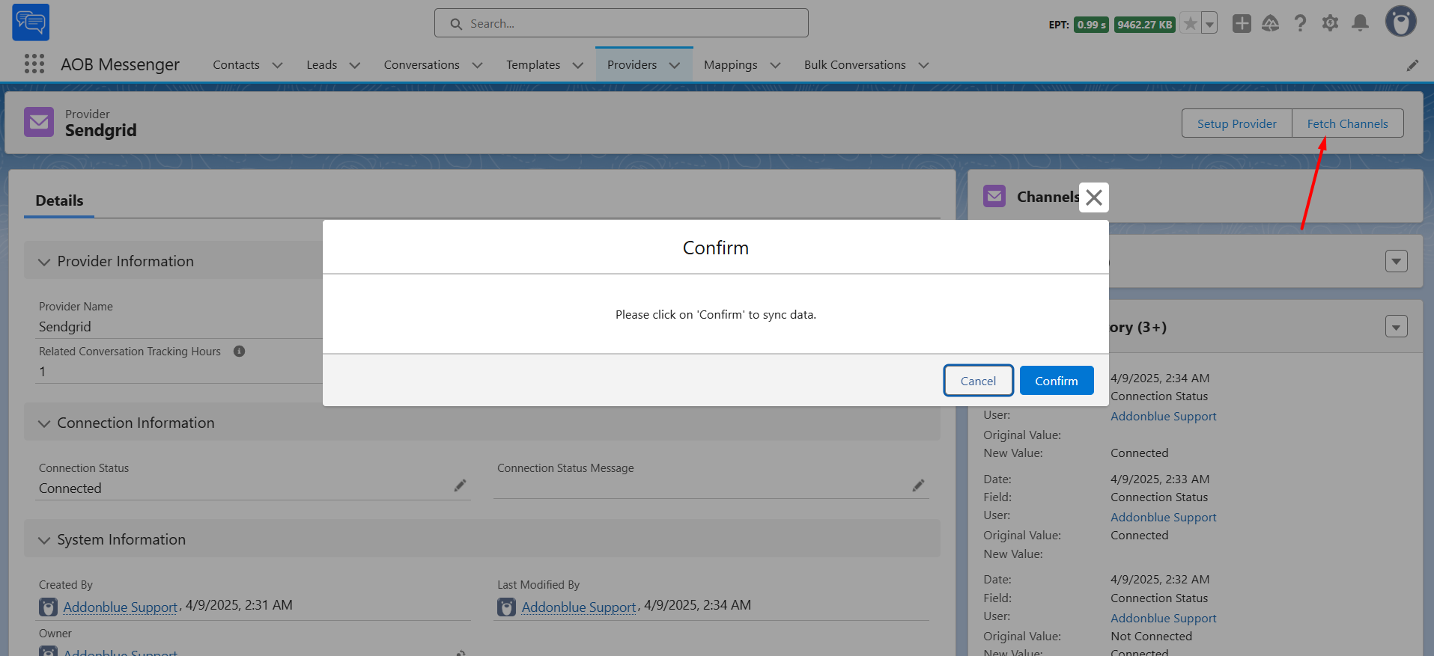Click the Fetch Channels button
This screenshot has height=656, width=1434.
(x=1347, y=123)
